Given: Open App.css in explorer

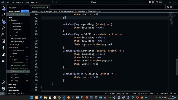Looking at the screenshot, I should [18, 78].
